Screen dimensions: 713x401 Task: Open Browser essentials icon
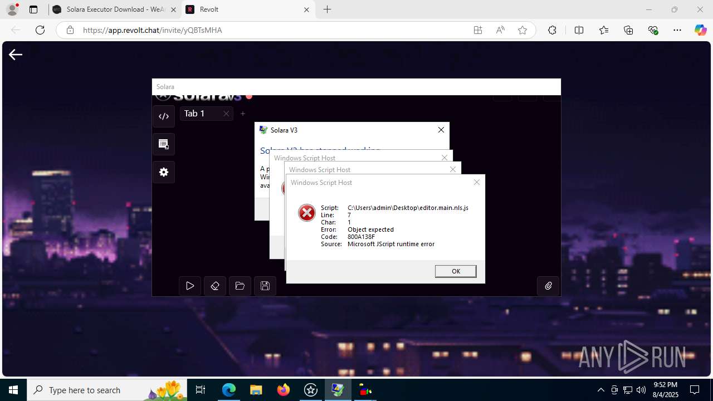point(653,30)
